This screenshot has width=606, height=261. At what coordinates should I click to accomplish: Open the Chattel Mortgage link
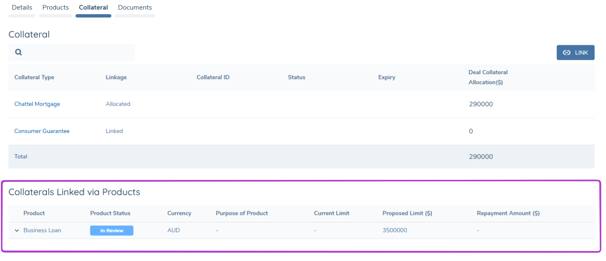[x=37, y=104]
